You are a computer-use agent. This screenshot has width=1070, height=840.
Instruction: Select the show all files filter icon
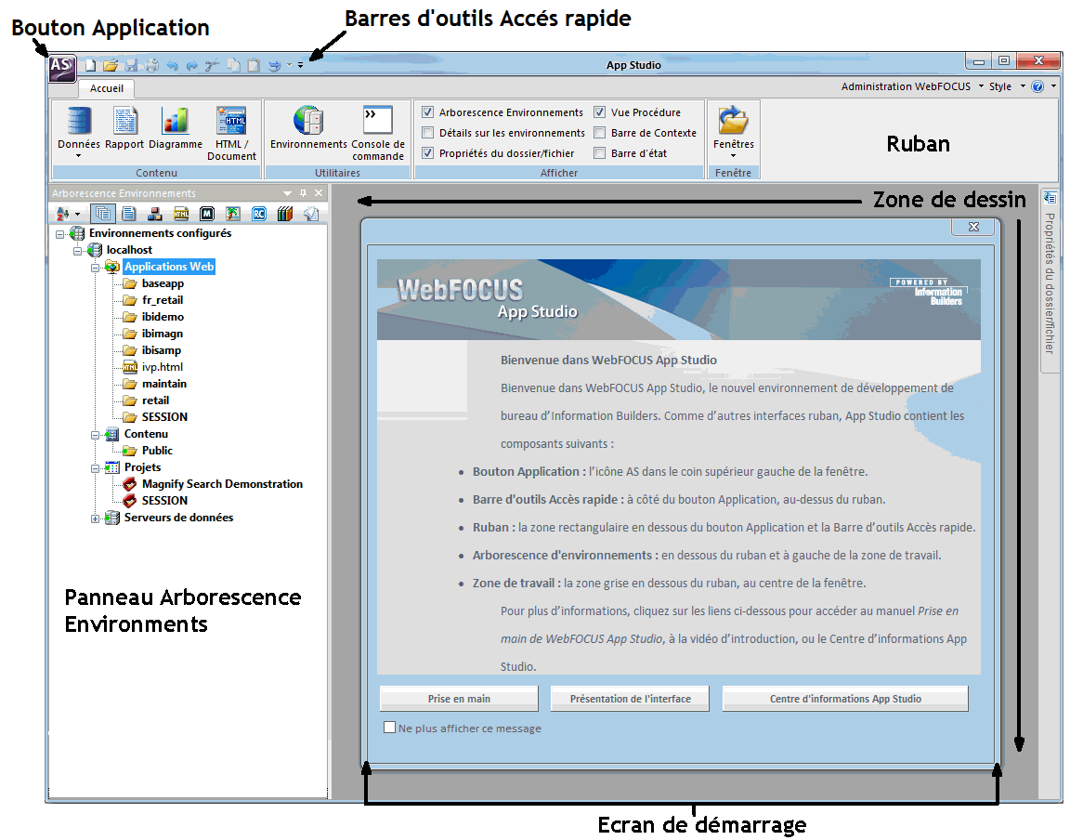pos(103,214)
